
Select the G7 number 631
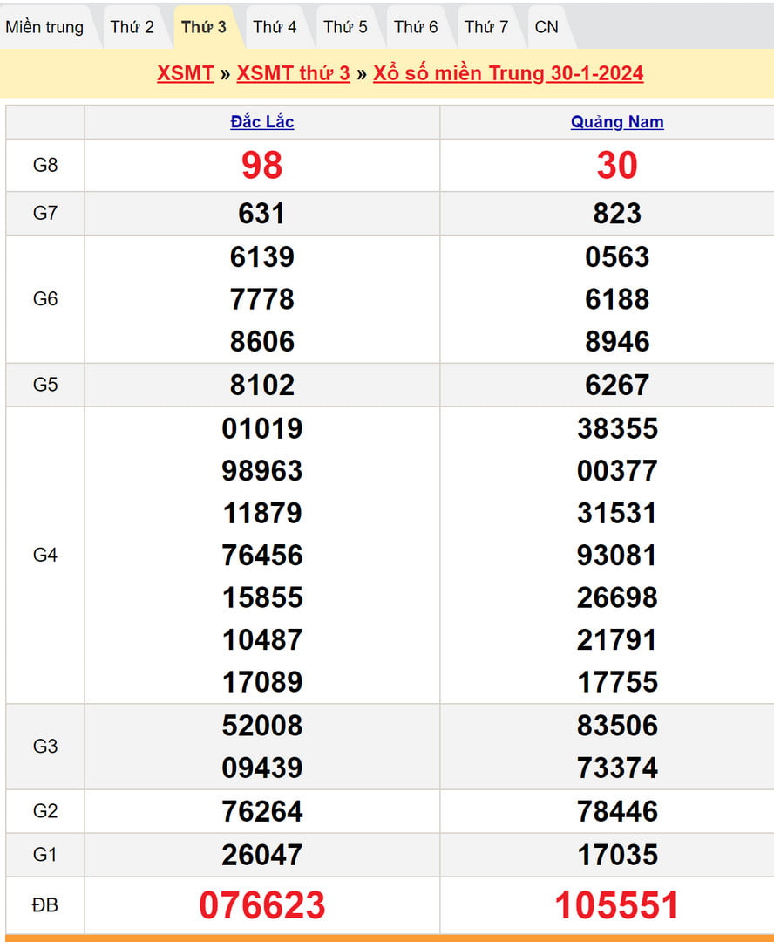262,214
